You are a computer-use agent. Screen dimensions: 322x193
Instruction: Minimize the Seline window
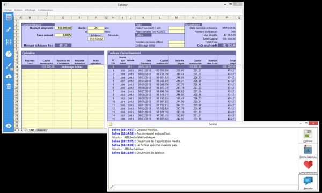click(301, 124)
